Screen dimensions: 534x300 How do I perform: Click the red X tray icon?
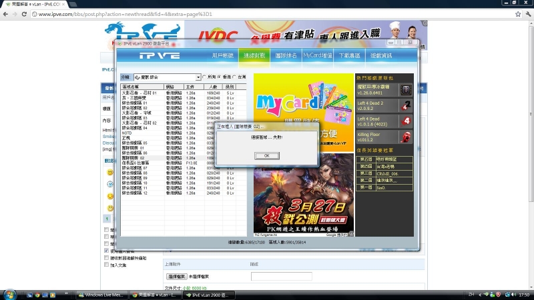pyautogui.click(x=498, y=295)
